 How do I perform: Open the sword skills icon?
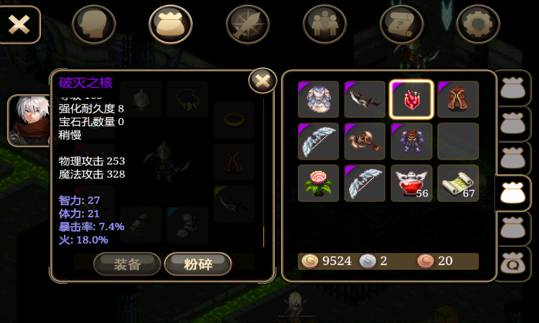247,24
